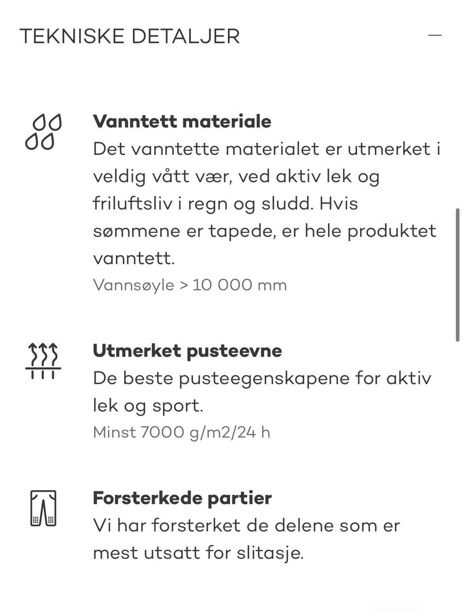Collapse the Tekniske Detaljer section
463x611 pixels.
point(435,35)
